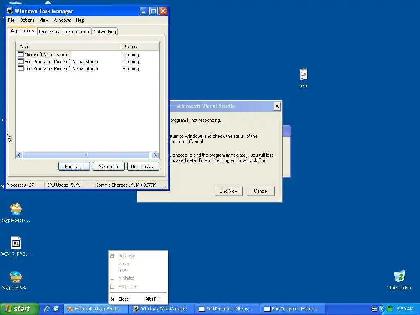Minimize the Windows Task Manager window
Viewport: 420px width, 315px height.
pyautogui.click(x=144, y=11)
